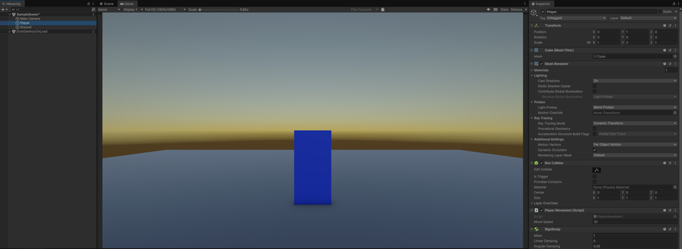Viewport: 682px width, 249px height.
Task: Click the Edit Collider button icon
Action: (597, 170)
